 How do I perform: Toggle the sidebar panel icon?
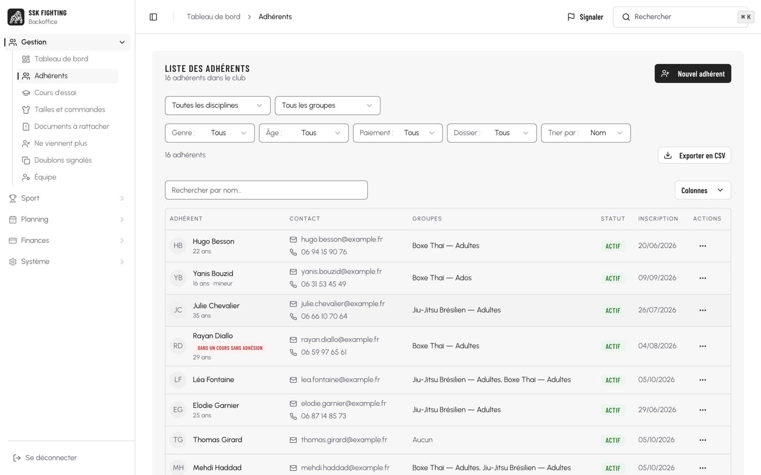153,17
